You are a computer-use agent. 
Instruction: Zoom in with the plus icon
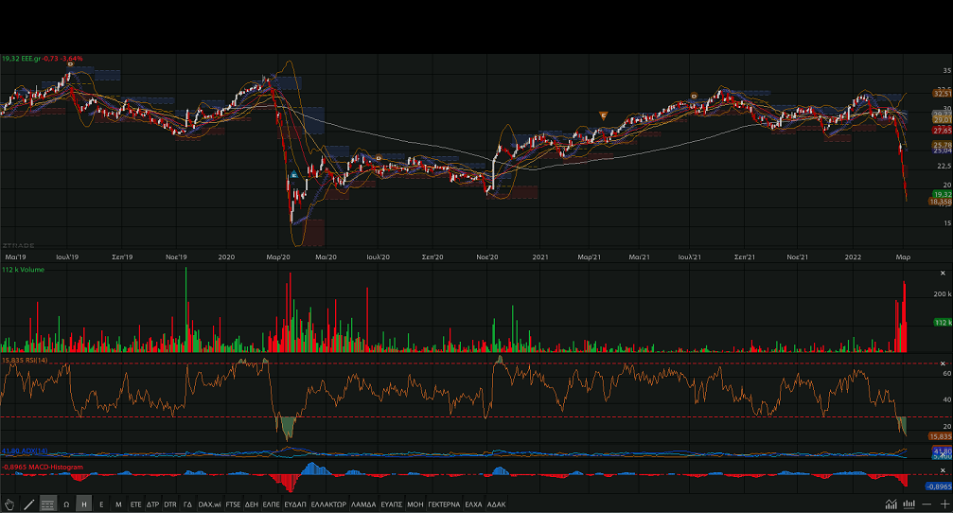point(944,504)
